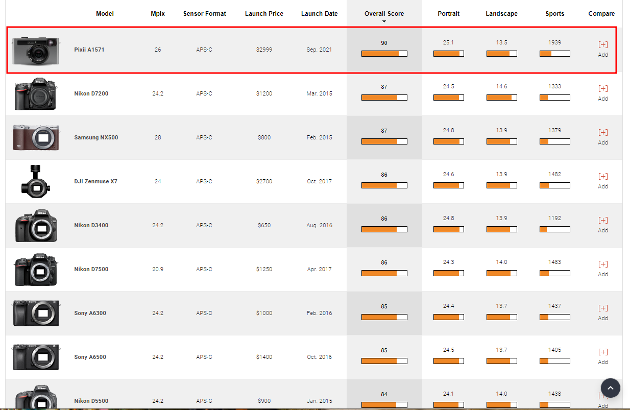Select the Mar. 2015 launch date
Viewport: 630px width, 410px height.
coord(319,93)
